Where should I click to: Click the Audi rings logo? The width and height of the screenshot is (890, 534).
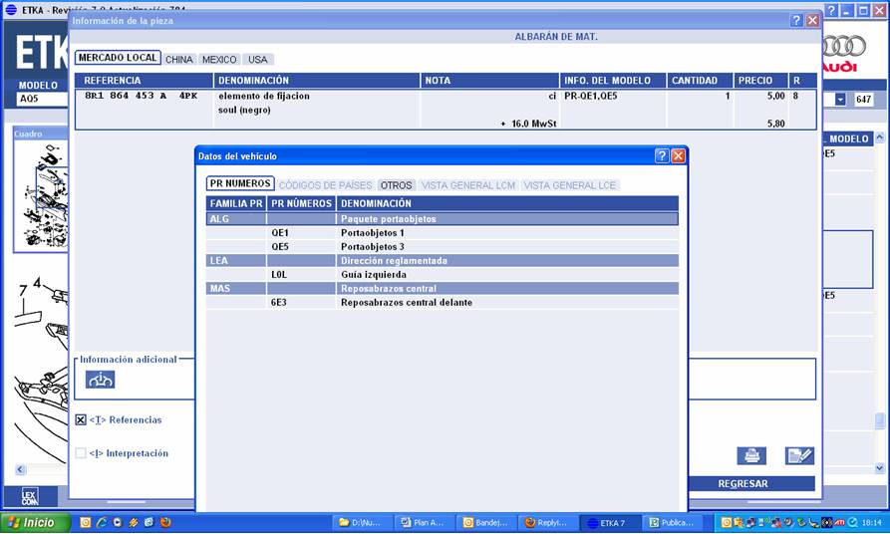click(x=843, y=47)
